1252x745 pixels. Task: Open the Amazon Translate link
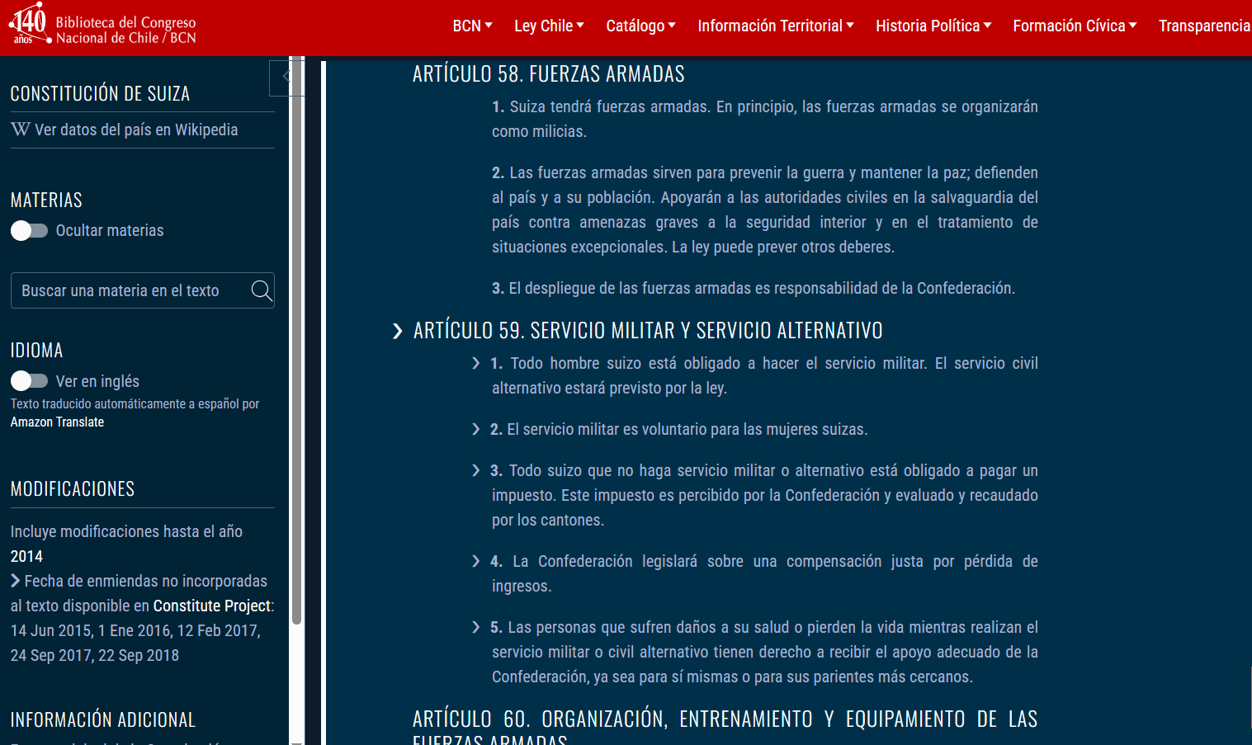(57, 422)
